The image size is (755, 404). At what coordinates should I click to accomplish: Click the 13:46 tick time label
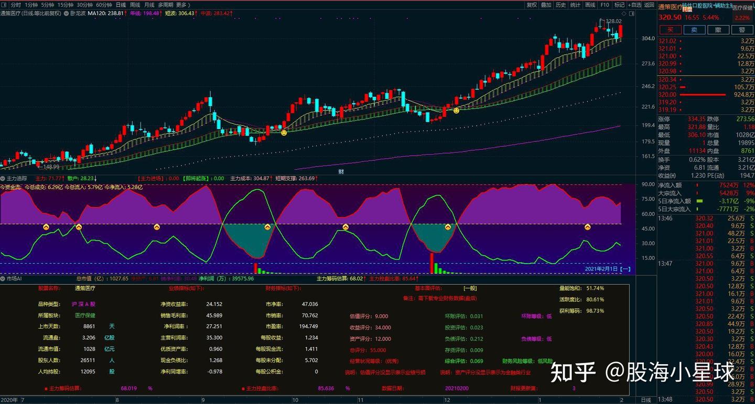pyautogui.click(x=666, y=218)
